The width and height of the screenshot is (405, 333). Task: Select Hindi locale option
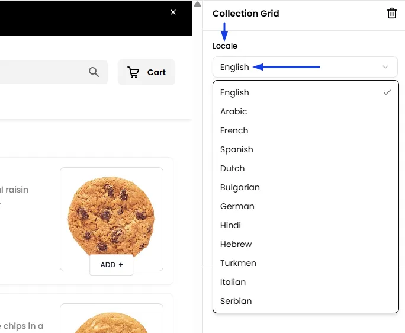click(x=306, y=225)
